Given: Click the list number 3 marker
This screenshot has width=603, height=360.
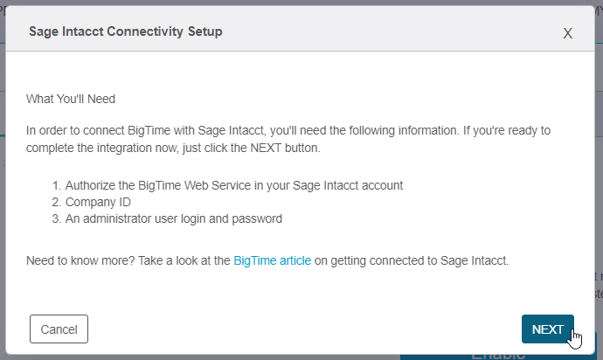Looking at the screenshot, I should [x=54, y=218].
